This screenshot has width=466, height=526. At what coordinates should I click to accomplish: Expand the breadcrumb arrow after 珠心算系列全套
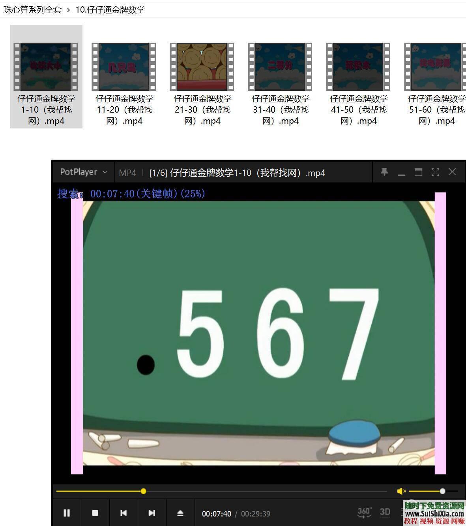coord(68,10)
